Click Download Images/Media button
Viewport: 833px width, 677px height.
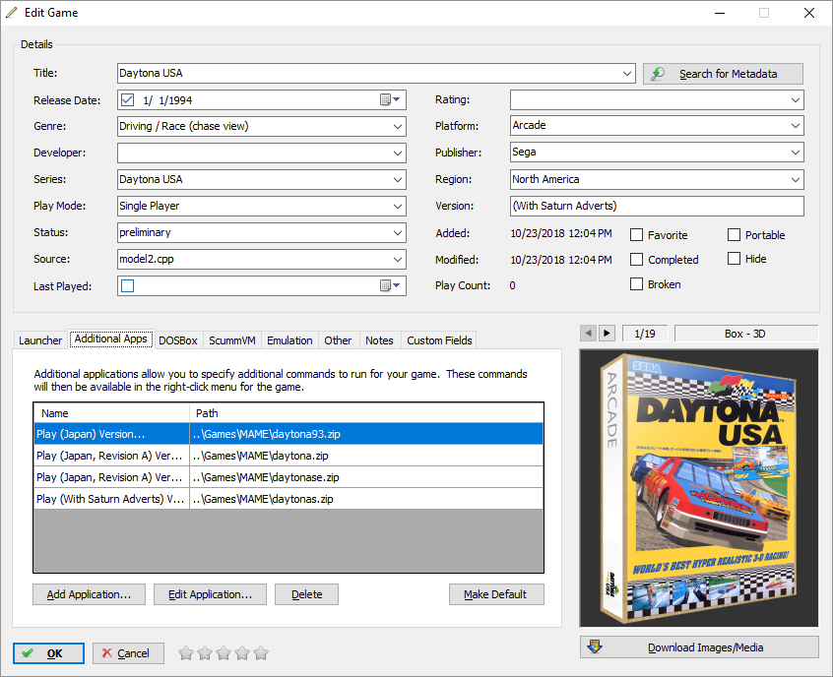(x=699, y=647)
